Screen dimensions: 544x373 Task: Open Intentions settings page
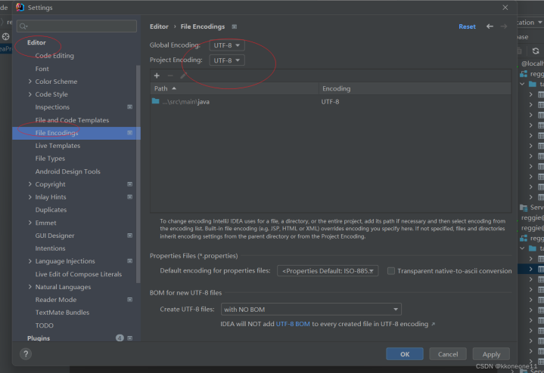(x=50, y=248)
